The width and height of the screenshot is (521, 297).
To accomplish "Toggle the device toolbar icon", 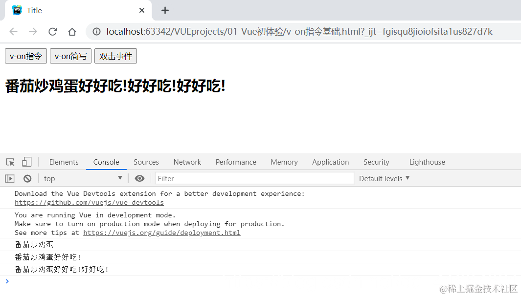I will (26, 162).
